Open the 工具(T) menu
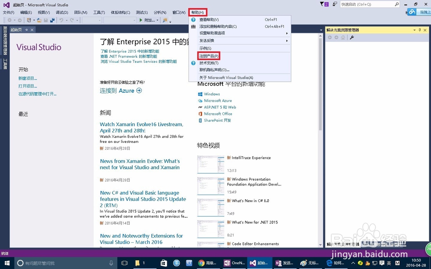The width and height of the screenshot is (431, 269). (99, 12)
